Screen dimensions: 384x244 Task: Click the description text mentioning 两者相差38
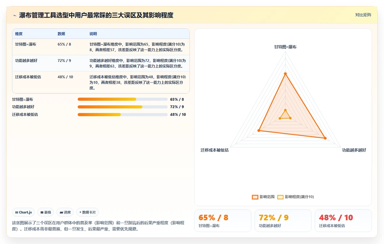[x=138, y=82]
